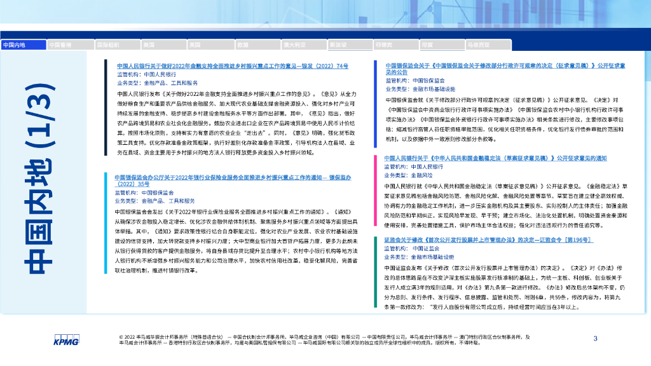Open link 银保监会修改部分行政许可规章 征求意见公告
The image size is (651, 366).
505,69
